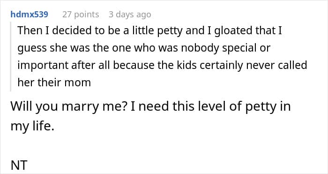Viewport: 328px width, 174px height.
Task: Click the "Will you marry me?" sentence
Action: (x=69, y=107)
